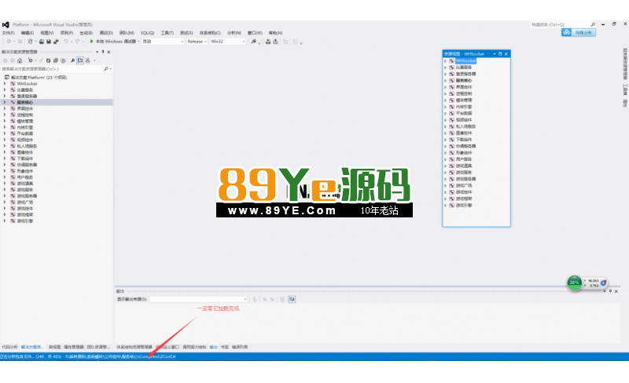629x383 pixels.
Task: Click the 本地 Windows 调试器 label
Action: [116, 42]
